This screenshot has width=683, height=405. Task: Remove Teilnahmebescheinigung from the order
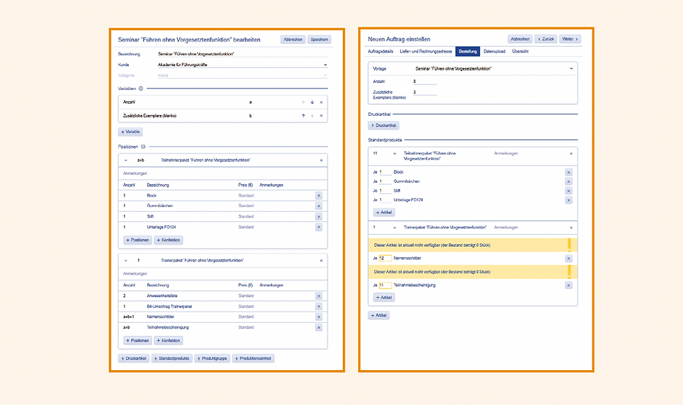pyautogui.click(x=569, y=284)
